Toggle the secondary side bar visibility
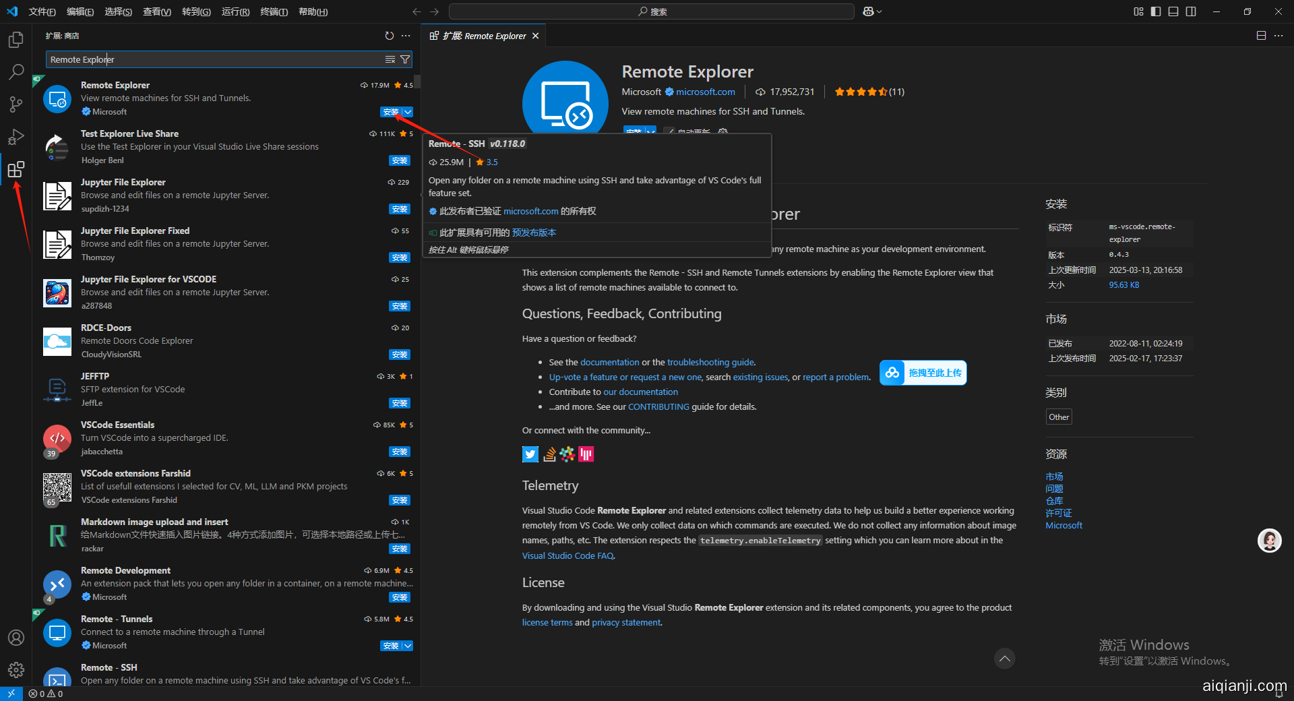The image size is (1294, 701). pyautogui.click(x=1191, y=11)
